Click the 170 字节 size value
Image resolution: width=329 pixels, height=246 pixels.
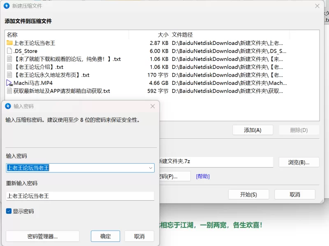click(x=158, y=75)
